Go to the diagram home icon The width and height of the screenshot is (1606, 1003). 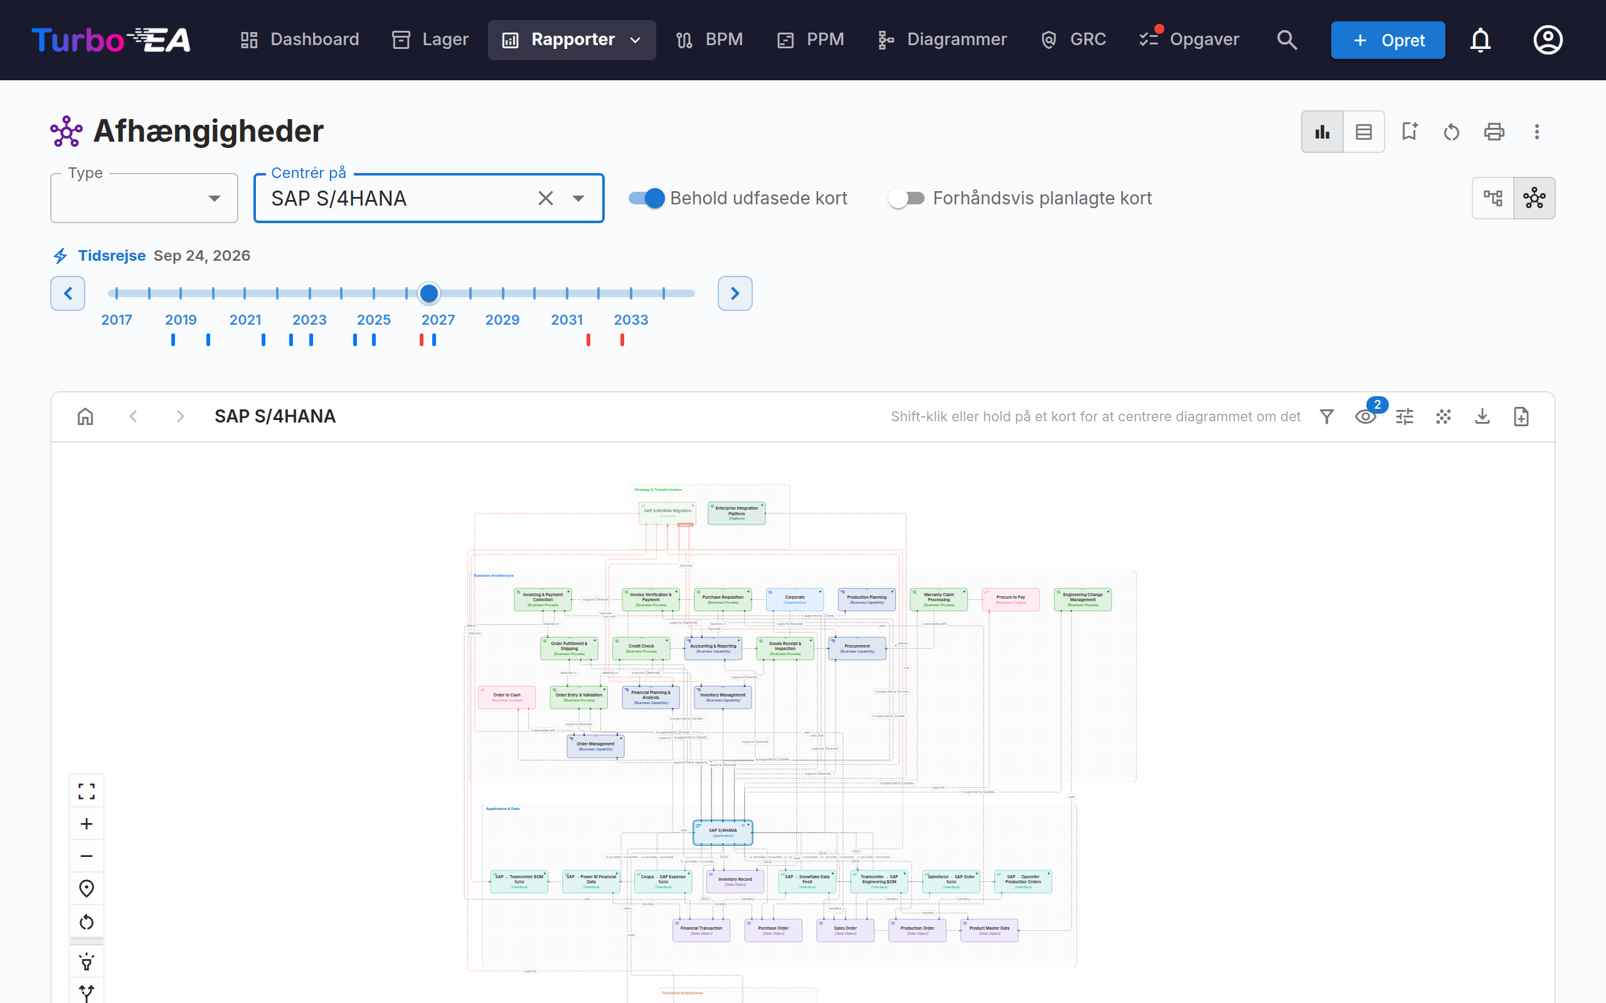[x=85, y=417]
